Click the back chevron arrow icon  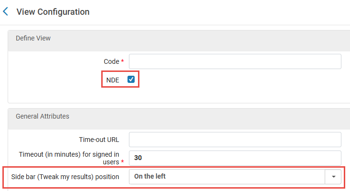click(6, 11)
